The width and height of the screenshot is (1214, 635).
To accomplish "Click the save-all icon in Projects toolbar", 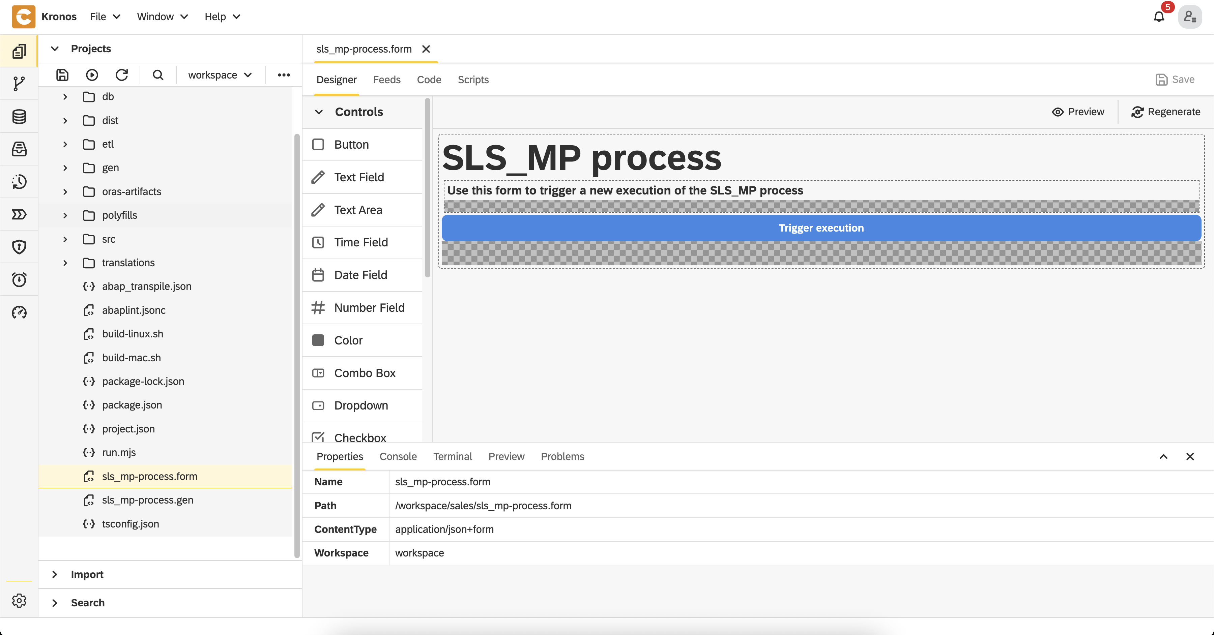I will 62,75.
